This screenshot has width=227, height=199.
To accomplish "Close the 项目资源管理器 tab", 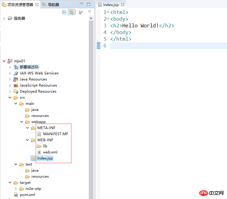I will pos(37,5).
